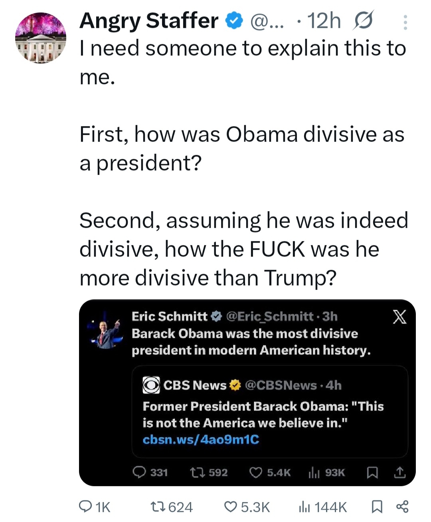
Task: Open Angry Staffer's profile name
Action: [x=149, y=21]
